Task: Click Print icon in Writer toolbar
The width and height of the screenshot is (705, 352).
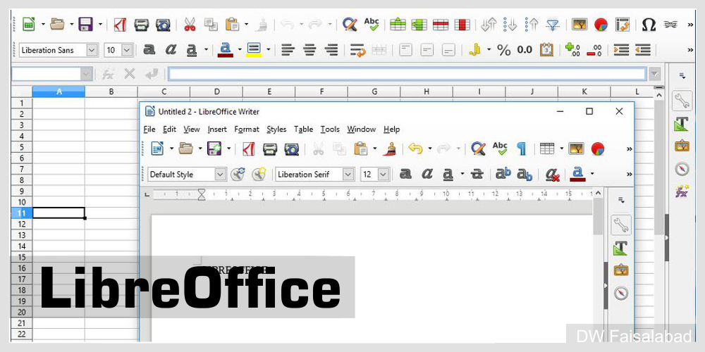Action: [270, 149]
